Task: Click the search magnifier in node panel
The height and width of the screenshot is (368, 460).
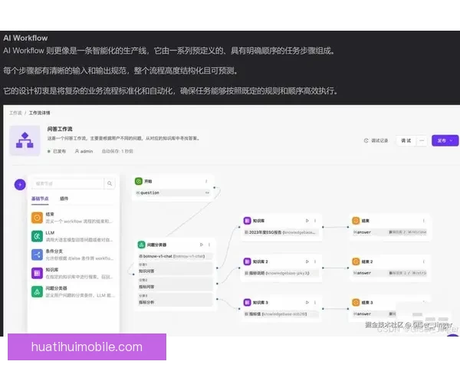Action: 110,183
